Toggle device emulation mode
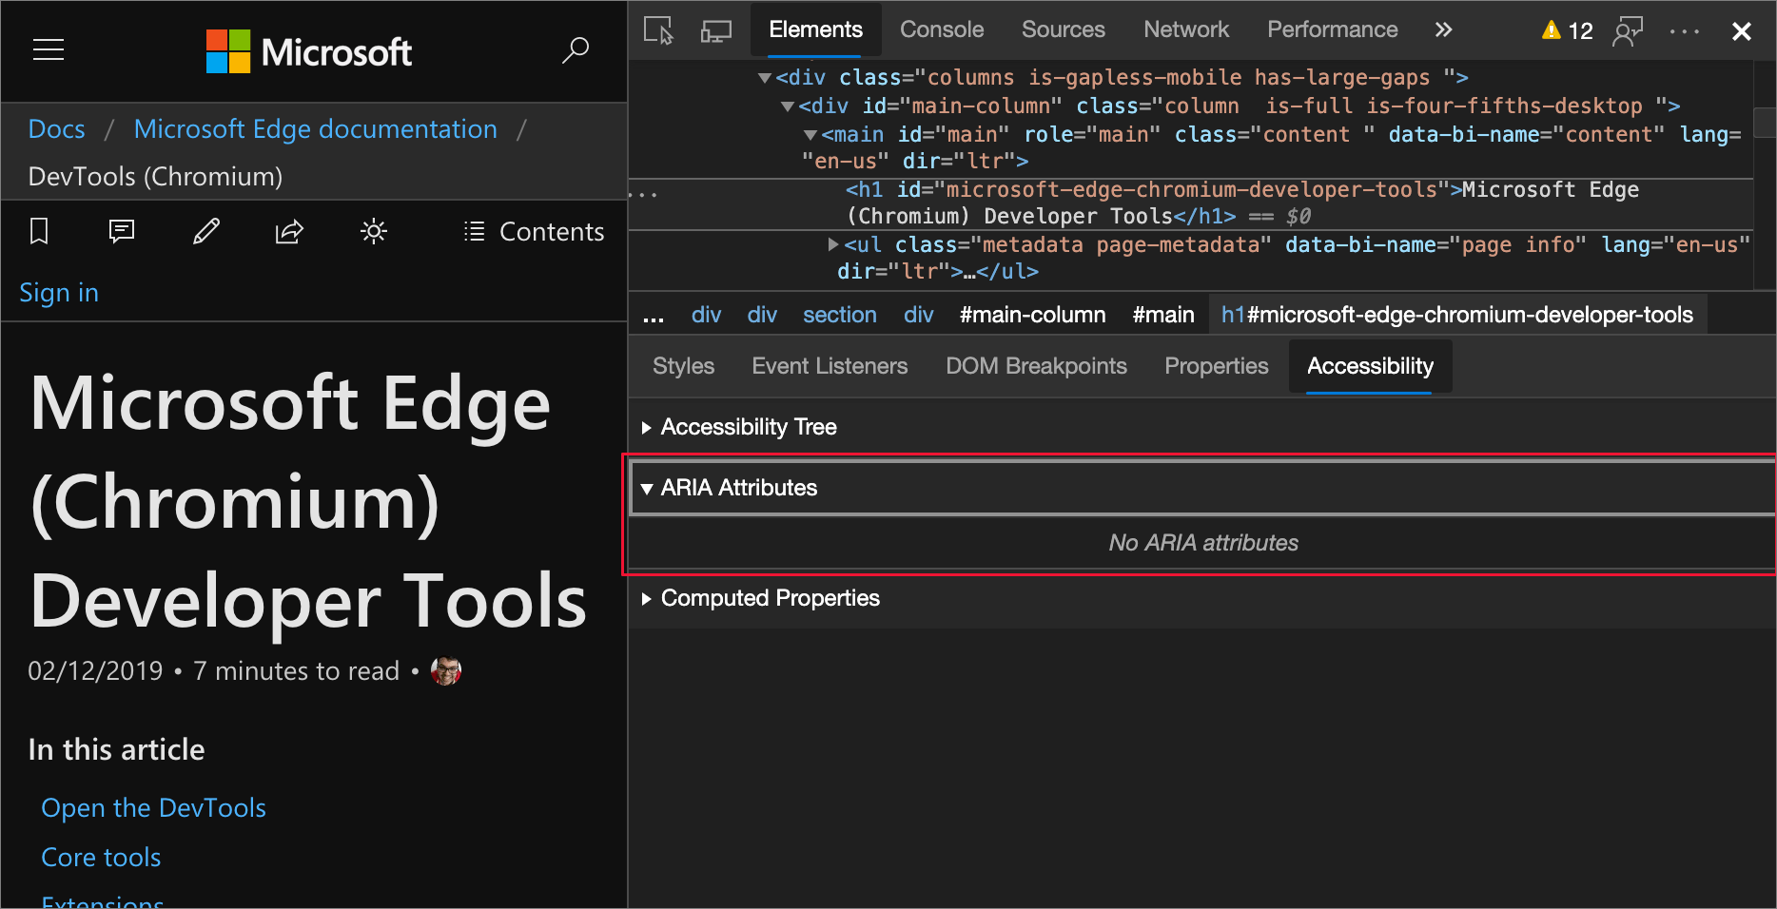Viewport: 1777px width, 909px height. (715, 30)
